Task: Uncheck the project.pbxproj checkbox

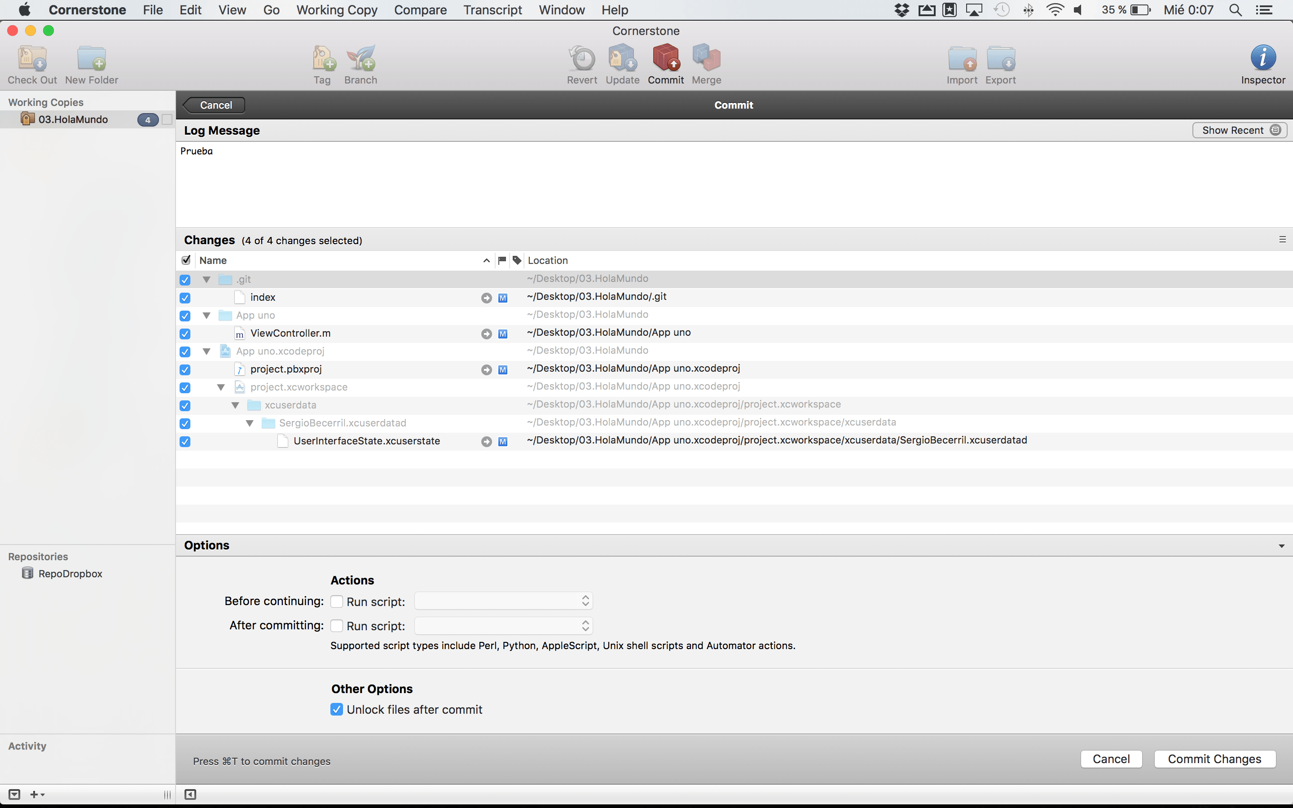Action: (185, 370)
